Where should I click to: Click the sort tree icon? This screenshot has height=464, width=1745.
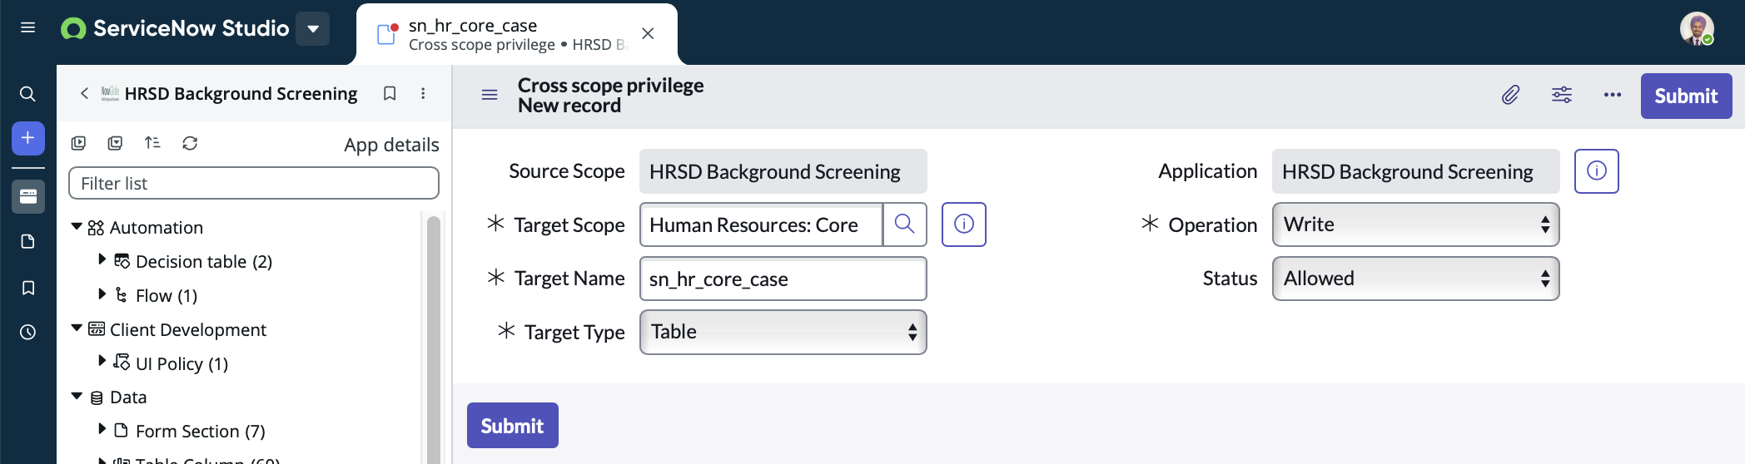152,143
